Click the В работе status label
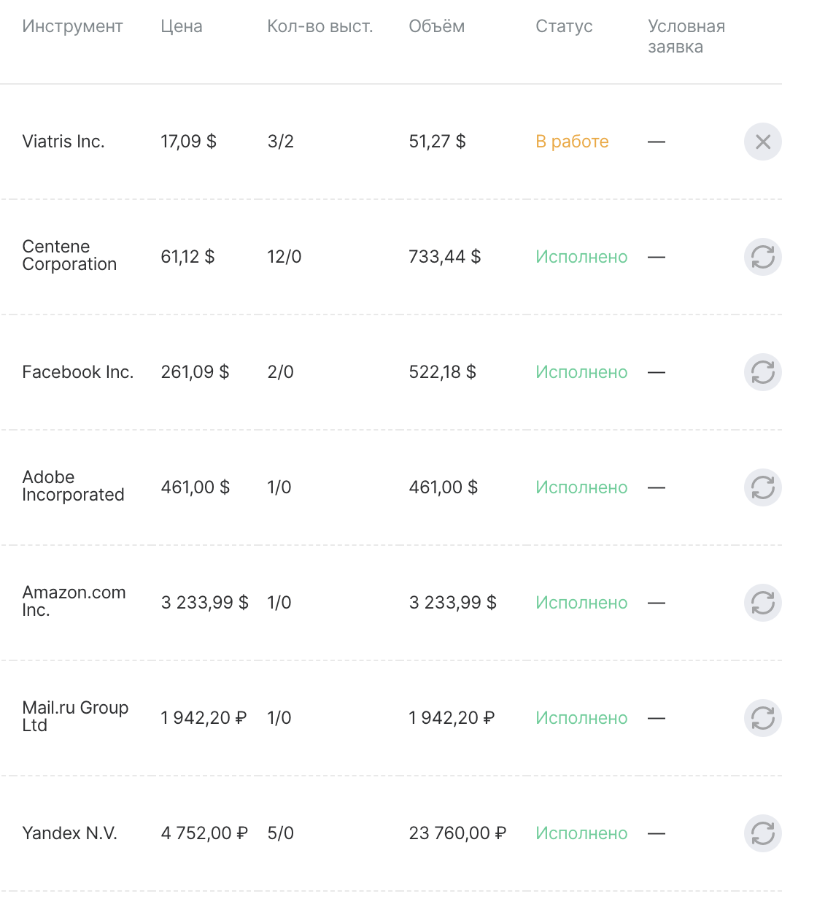 click(572, 142)
